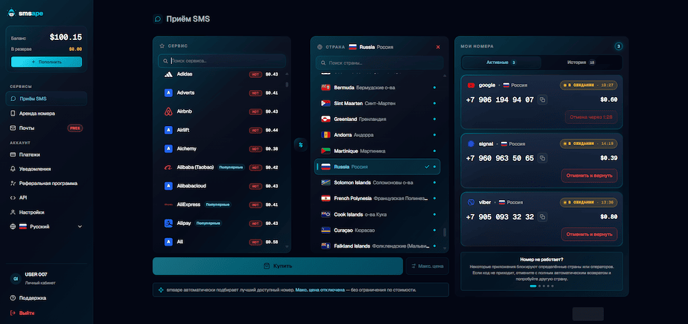The width and height of the screenshot is (688, 324).
Task: Click the Макс. цена отключена link
Action: [320, 290]
